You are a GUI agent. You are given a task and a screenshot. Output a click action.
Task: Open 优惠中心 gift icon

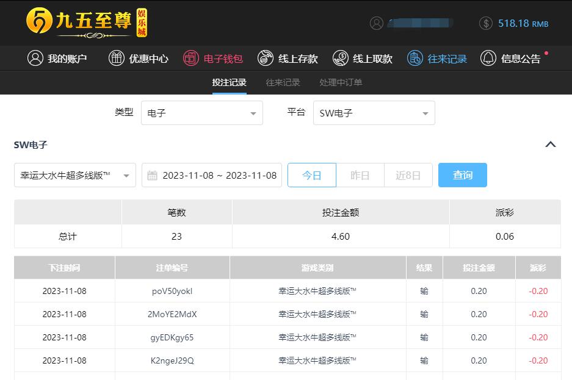click(116, 59)
